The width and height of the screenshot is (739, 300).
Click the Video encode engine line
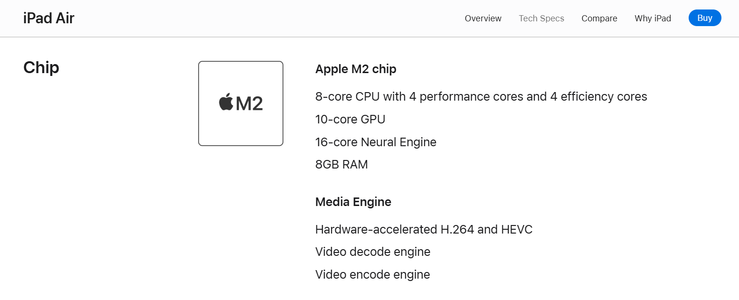point(373,275)
